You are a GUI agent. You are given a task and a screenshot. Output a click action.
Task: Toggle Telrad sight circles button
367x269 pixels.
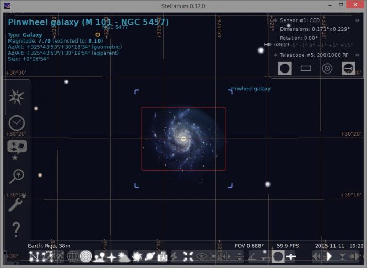click(327, 68)
